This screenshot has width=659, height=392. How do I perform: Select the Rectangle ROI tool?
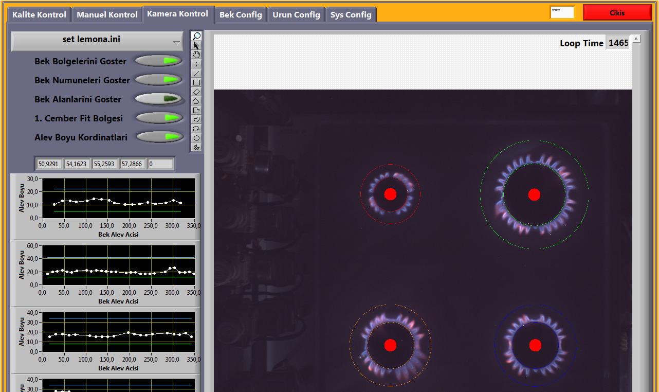196,82
